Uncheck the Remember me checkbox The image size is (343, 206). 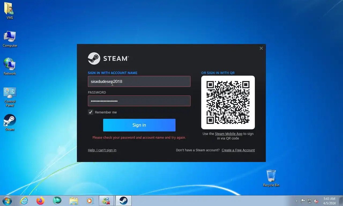point(91,112)
